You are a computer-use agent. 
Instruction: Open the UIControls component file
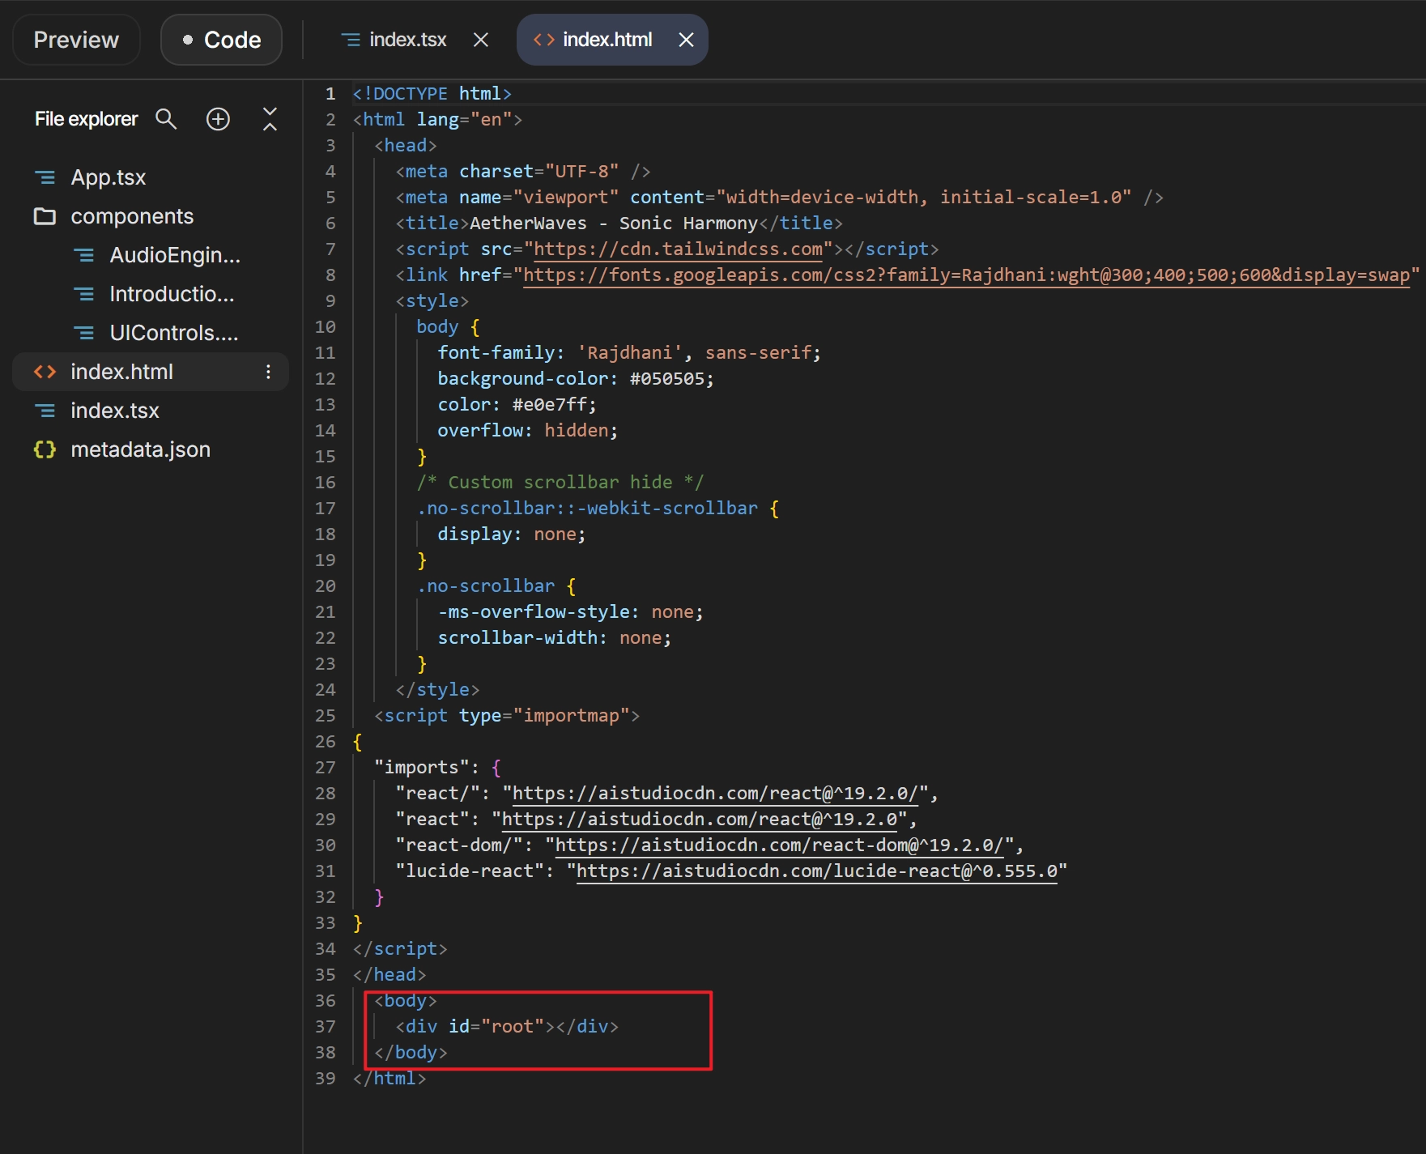tap(173, 333)
